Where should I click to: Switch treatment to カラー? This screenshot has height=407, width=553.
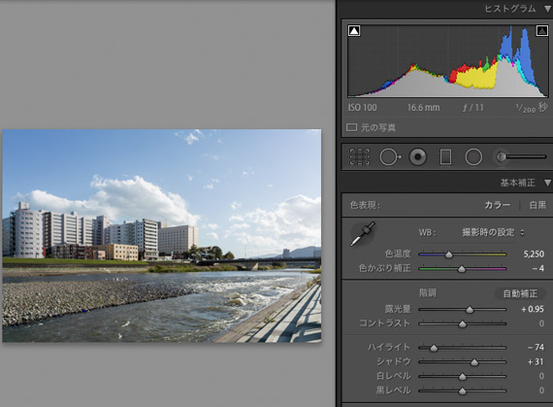pos(497,205)
